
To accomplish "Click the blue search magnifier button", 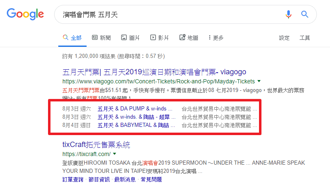I will tap(305, 14).
